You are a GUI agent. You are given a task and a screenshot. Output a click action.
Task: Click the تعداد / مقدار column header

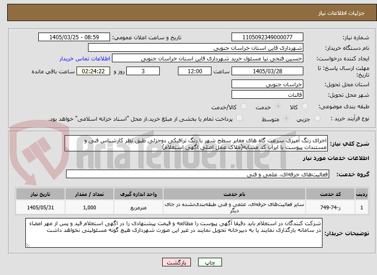coord(89,194)
